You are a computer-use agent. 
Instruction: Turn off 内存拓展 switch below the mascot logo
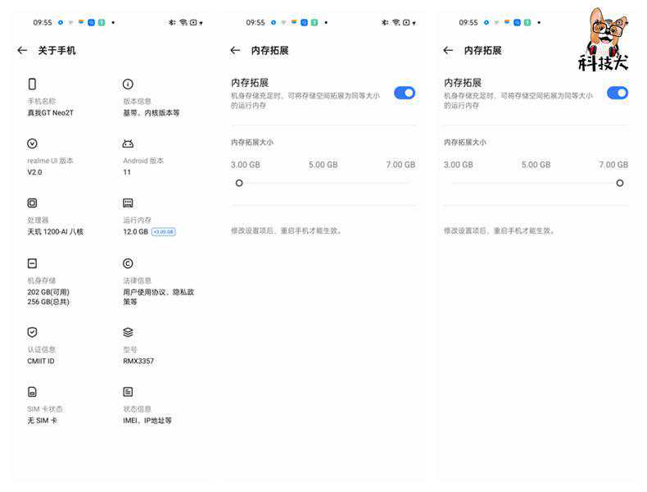617,93
